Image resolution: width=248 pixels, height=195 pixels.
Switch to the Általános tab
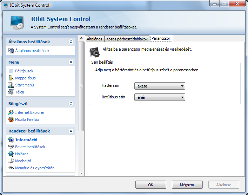tap(94, 39)
